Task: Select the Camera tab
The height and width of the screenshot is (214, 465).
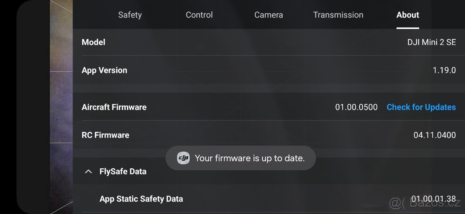Action: coord(269,15)
